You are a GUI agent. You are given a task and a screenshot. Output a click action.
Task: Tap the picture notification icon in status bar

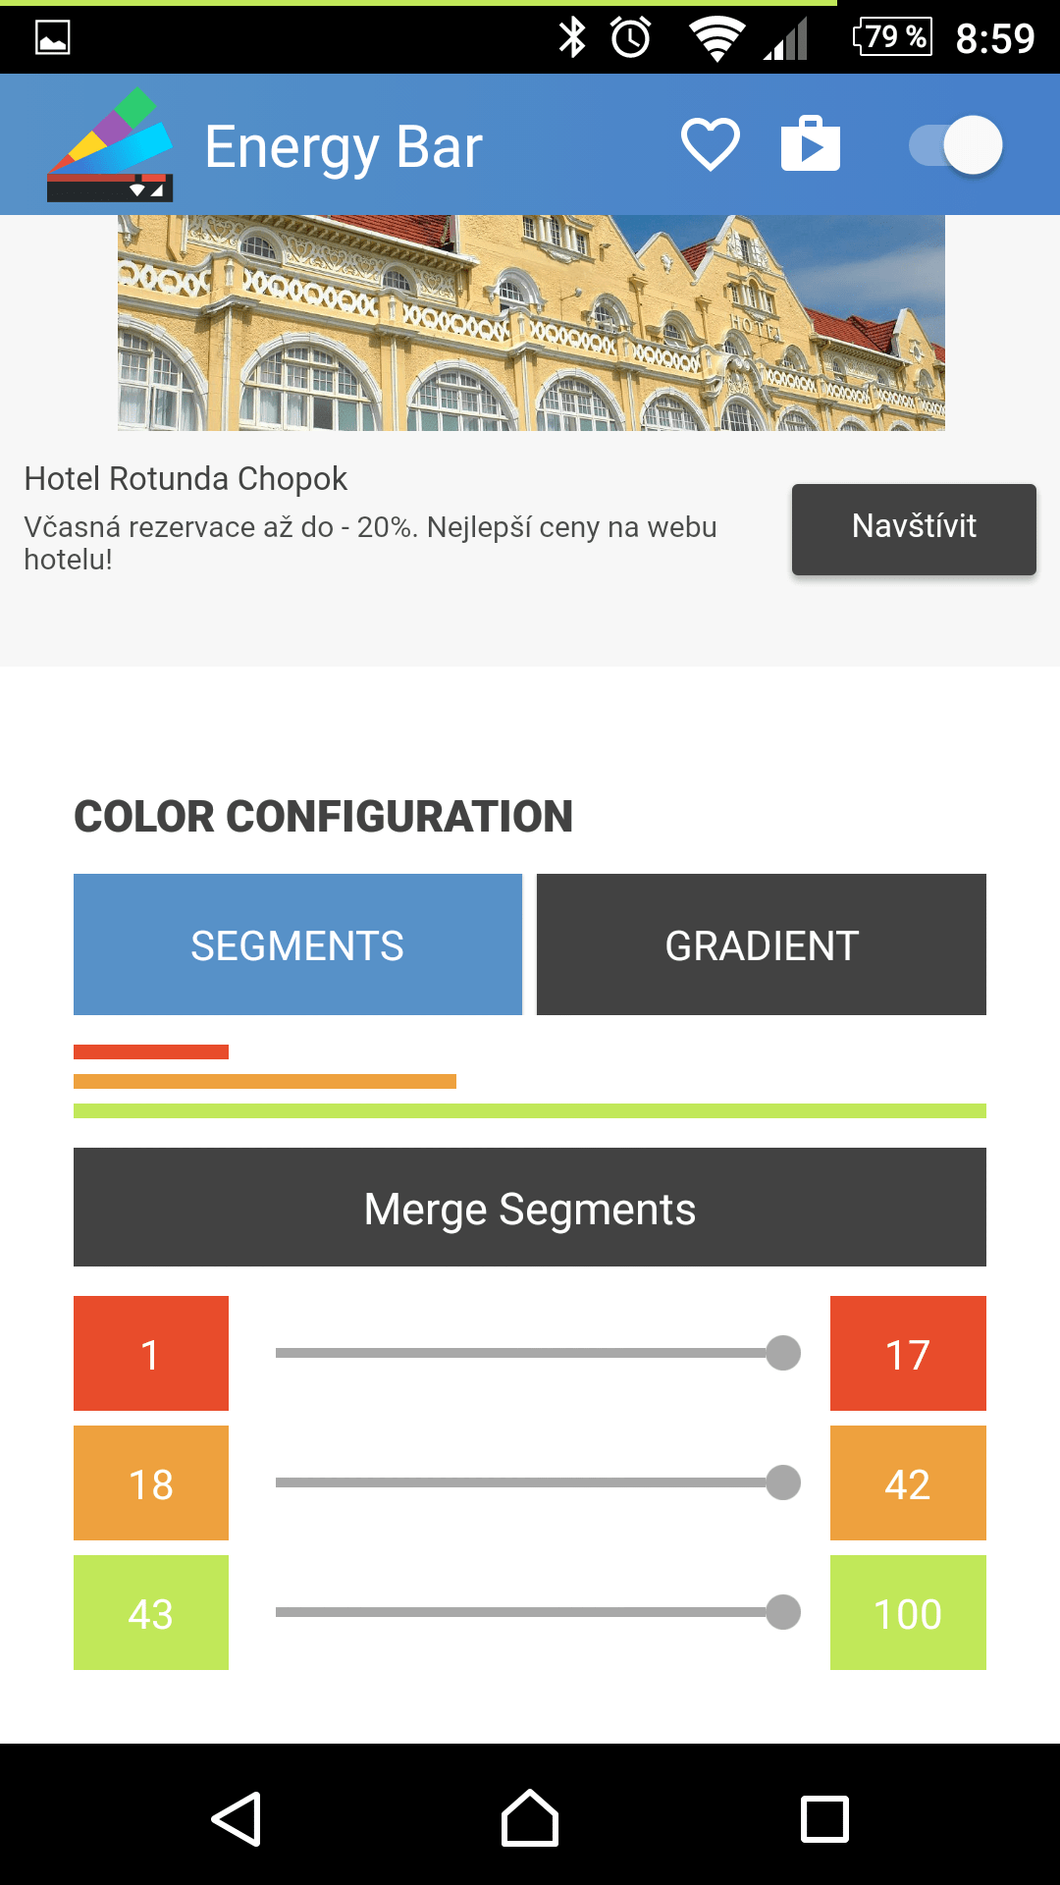click(53, 37)
